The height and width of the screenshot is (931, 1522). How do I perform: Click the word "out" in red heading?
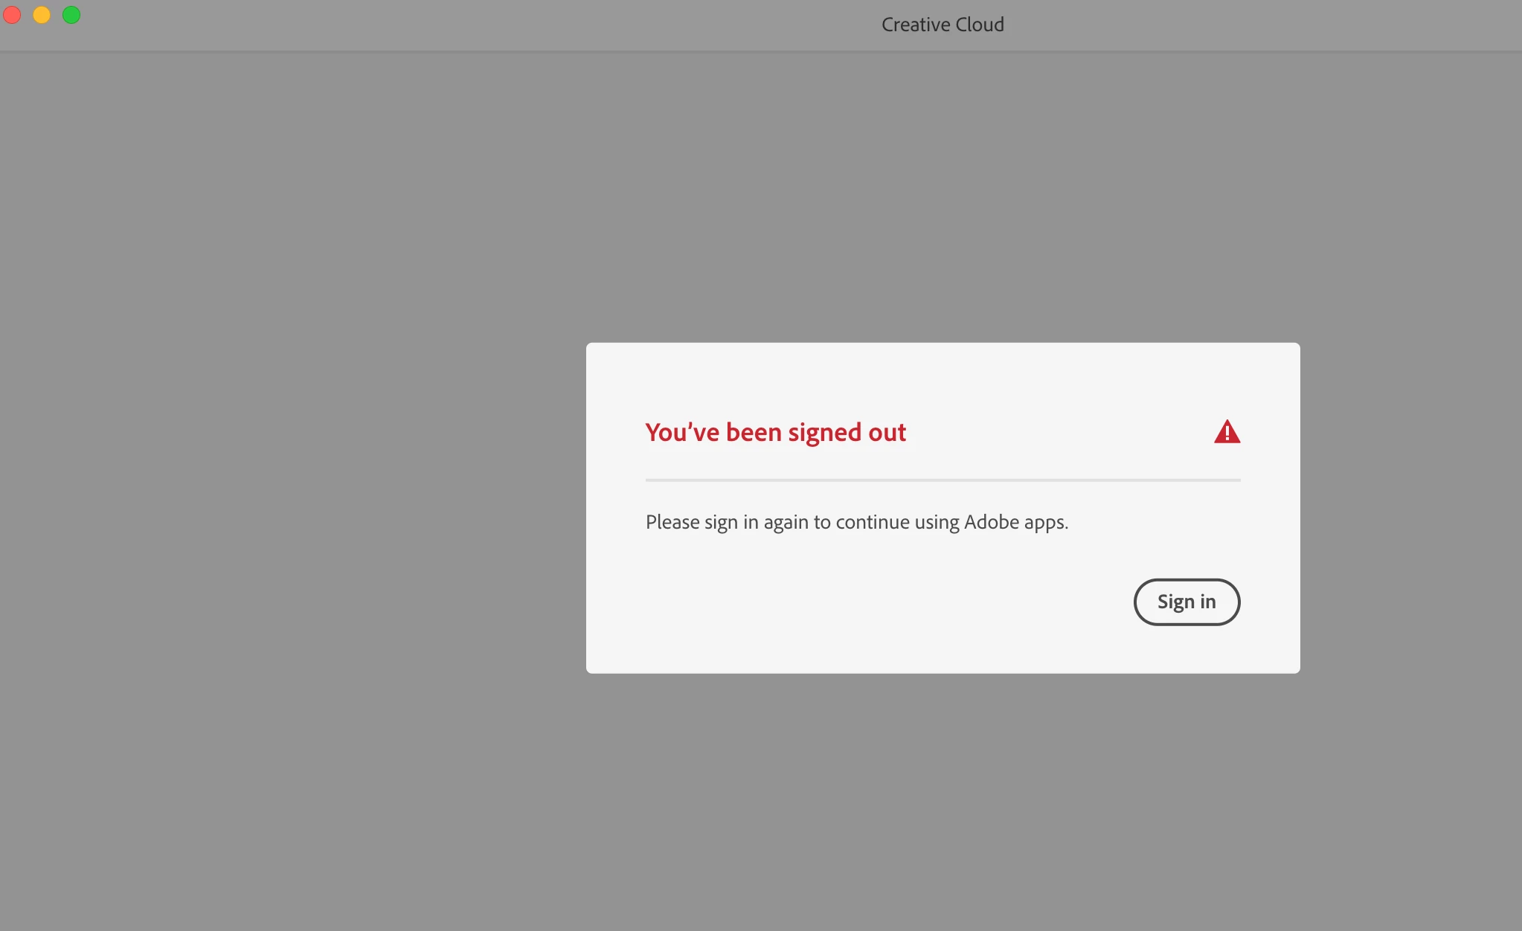(x=887, y=432)
